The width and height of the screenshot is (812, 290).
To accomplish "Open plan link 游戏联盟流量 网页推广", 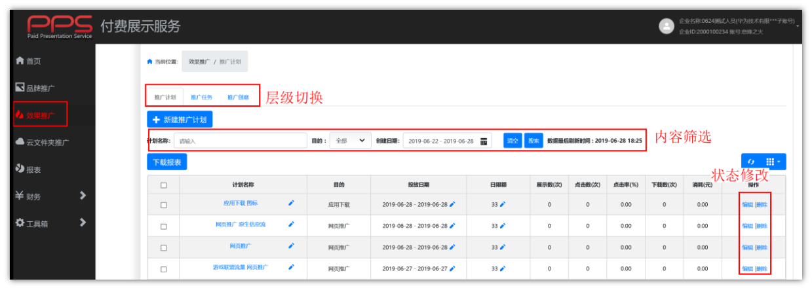I will (x=240, y=267).
